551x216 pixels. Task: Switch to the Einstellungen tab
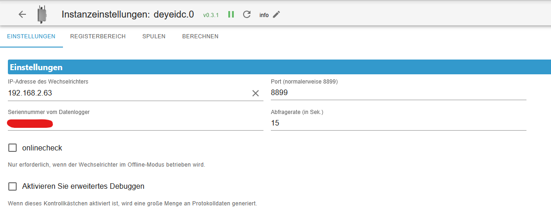click(x=31, y=36)
